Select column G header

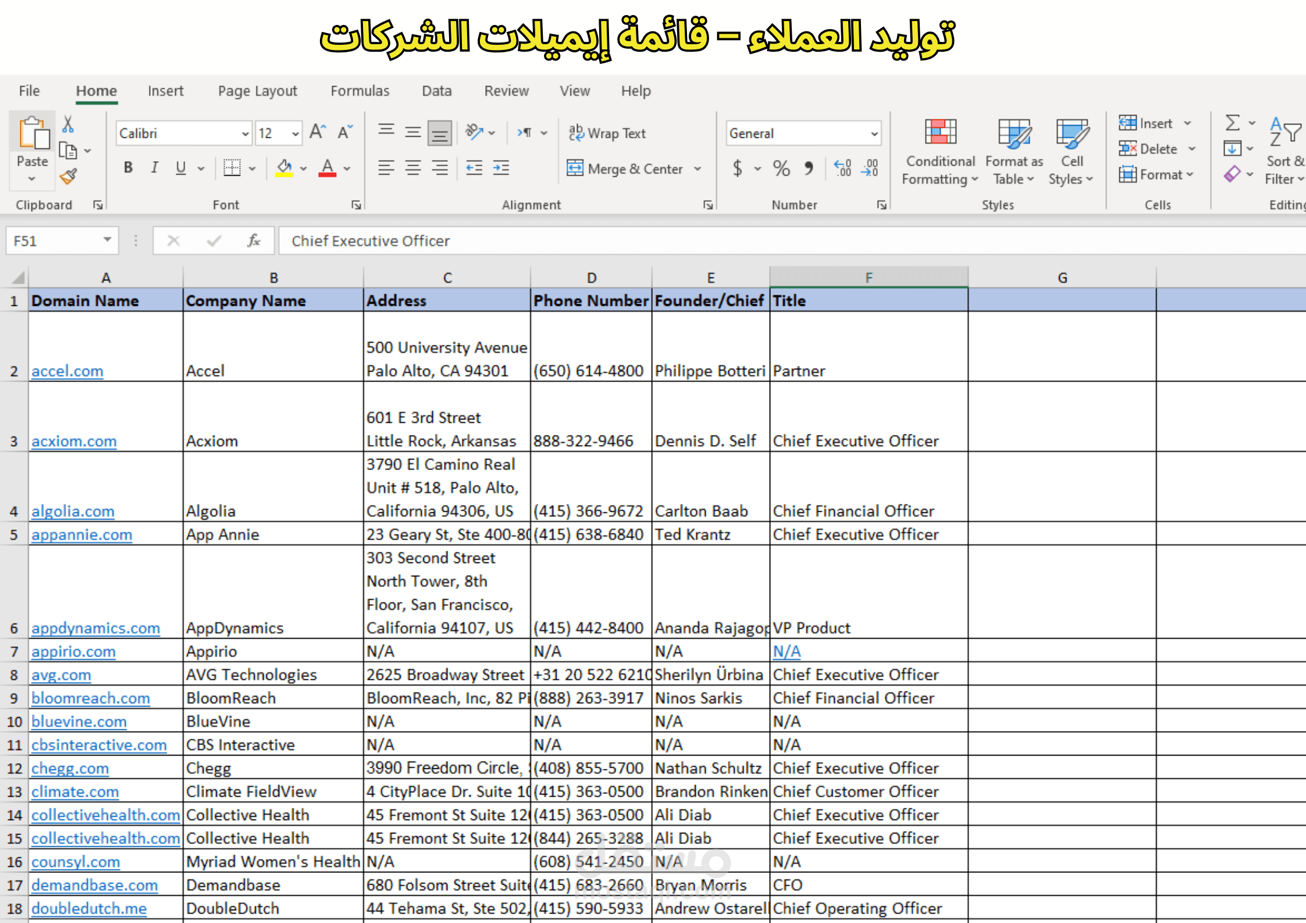(x=1062, y=277)
